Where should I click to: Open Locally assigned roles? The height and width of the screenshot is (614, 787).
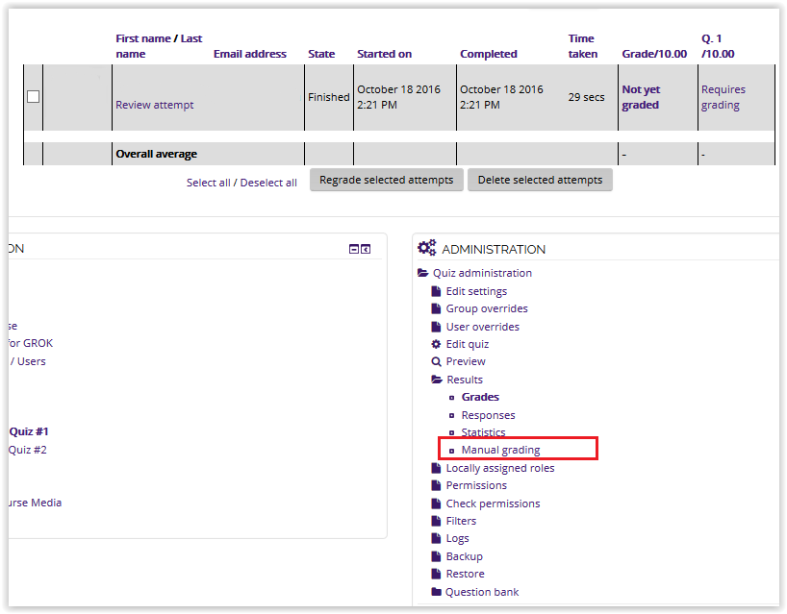point(500,468)
